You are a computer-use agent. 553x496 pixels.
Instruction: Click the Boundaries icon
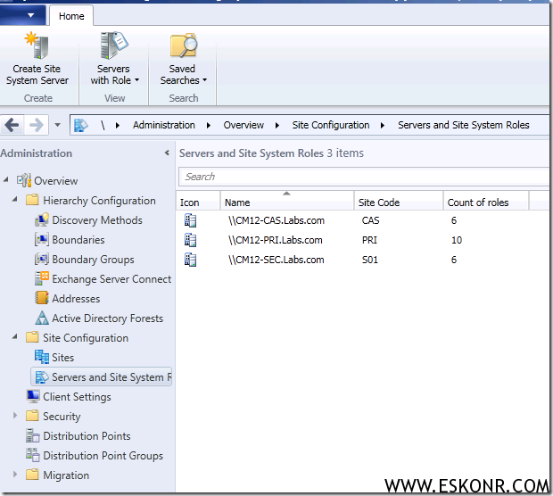point(42,240)
